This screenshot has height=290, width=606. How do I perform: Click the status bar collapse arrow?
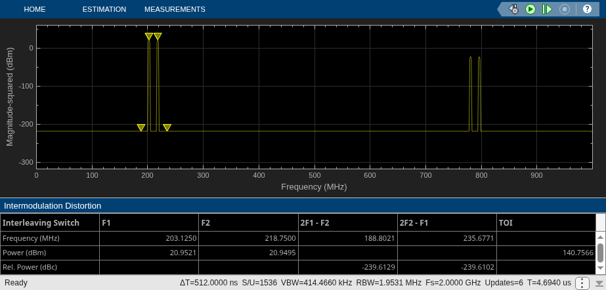coord(599,283)
